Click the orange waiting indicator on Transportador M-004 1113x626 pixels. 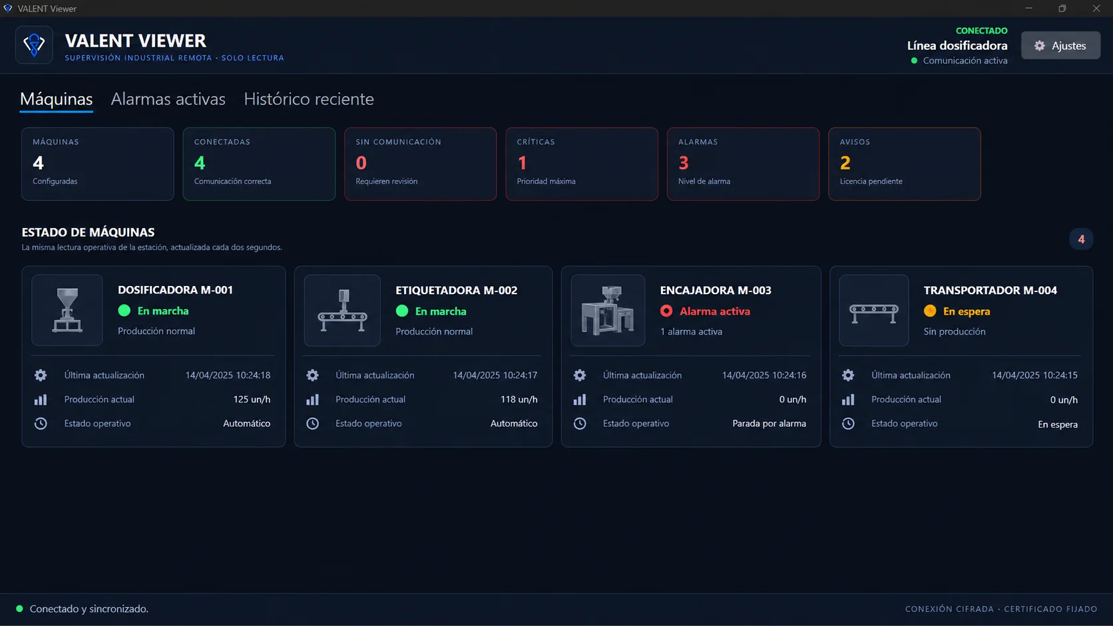(x=930, y=311)
